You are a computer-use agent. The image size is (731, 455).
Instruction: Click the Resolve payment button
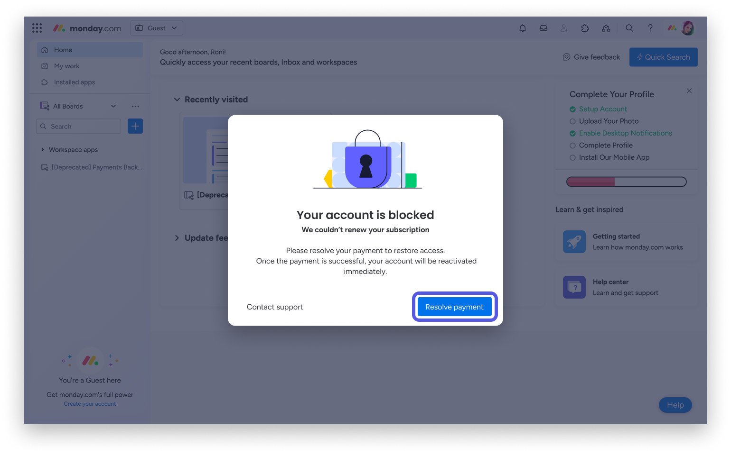tap(455, 307)
